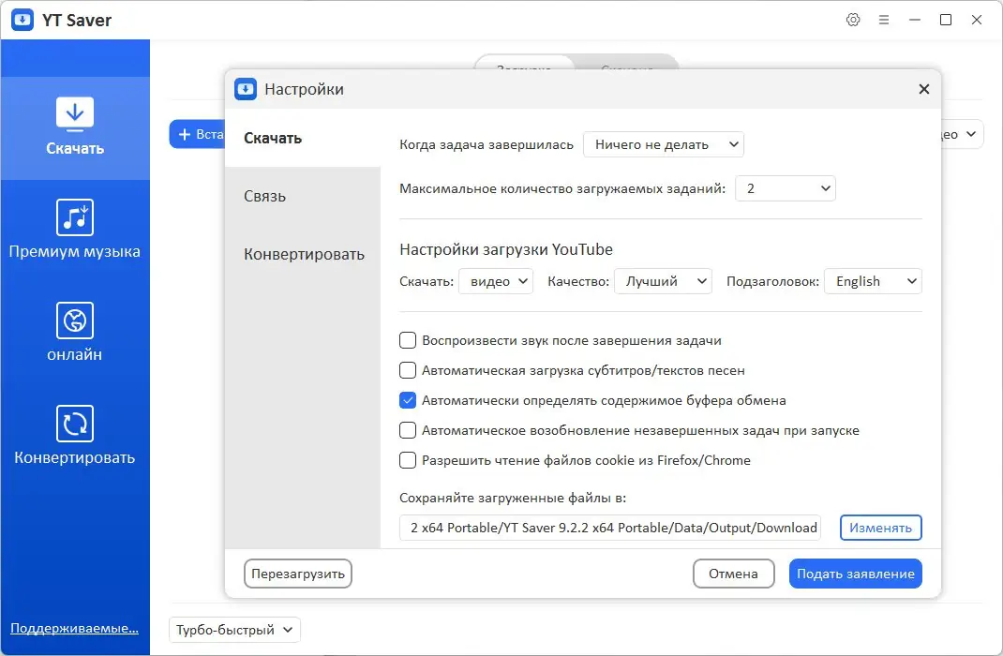1003x656 pixels.
Task: Click the Изменять button
Action: 880,528
